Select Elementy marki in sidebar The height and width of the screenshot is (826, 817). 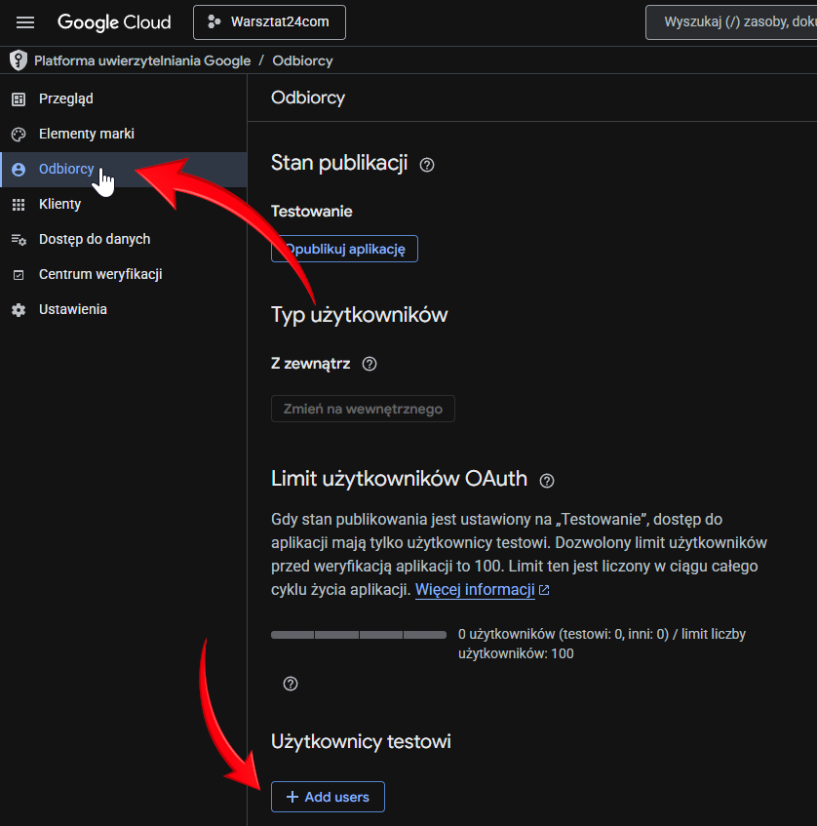[x=86, y=134]
